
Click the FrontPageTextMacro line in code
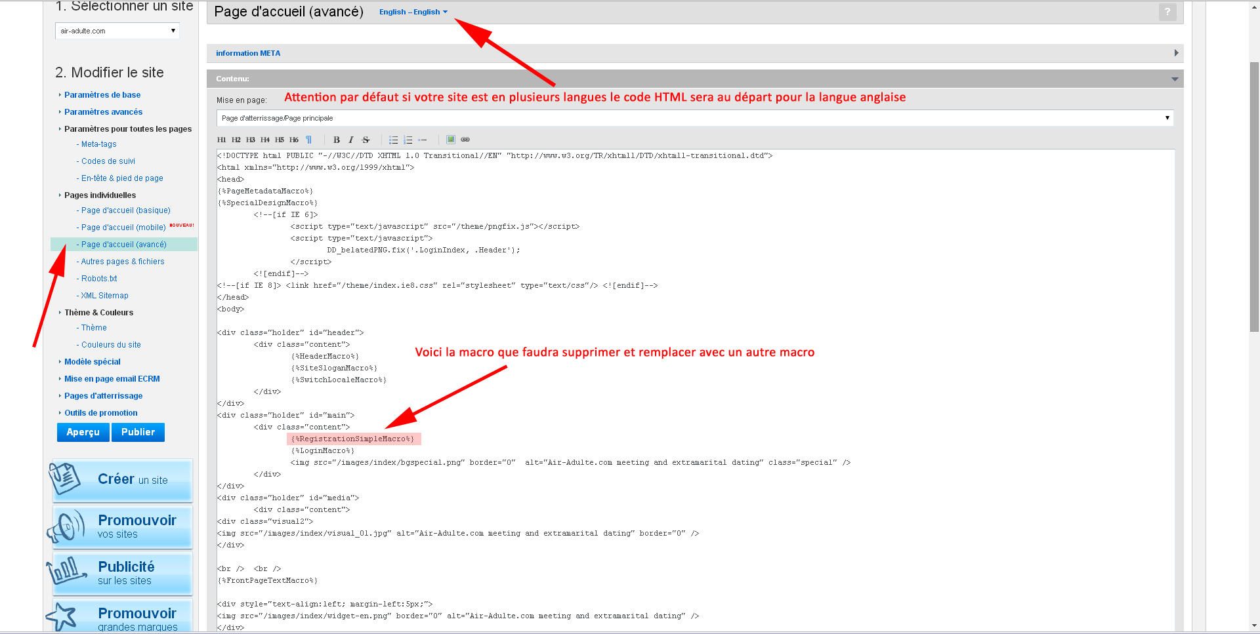coord(267,581)
